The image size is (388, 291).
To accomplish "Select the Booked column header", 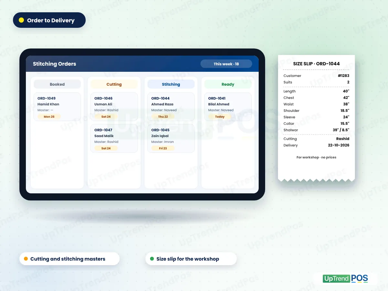I will (x=57, y=84).
